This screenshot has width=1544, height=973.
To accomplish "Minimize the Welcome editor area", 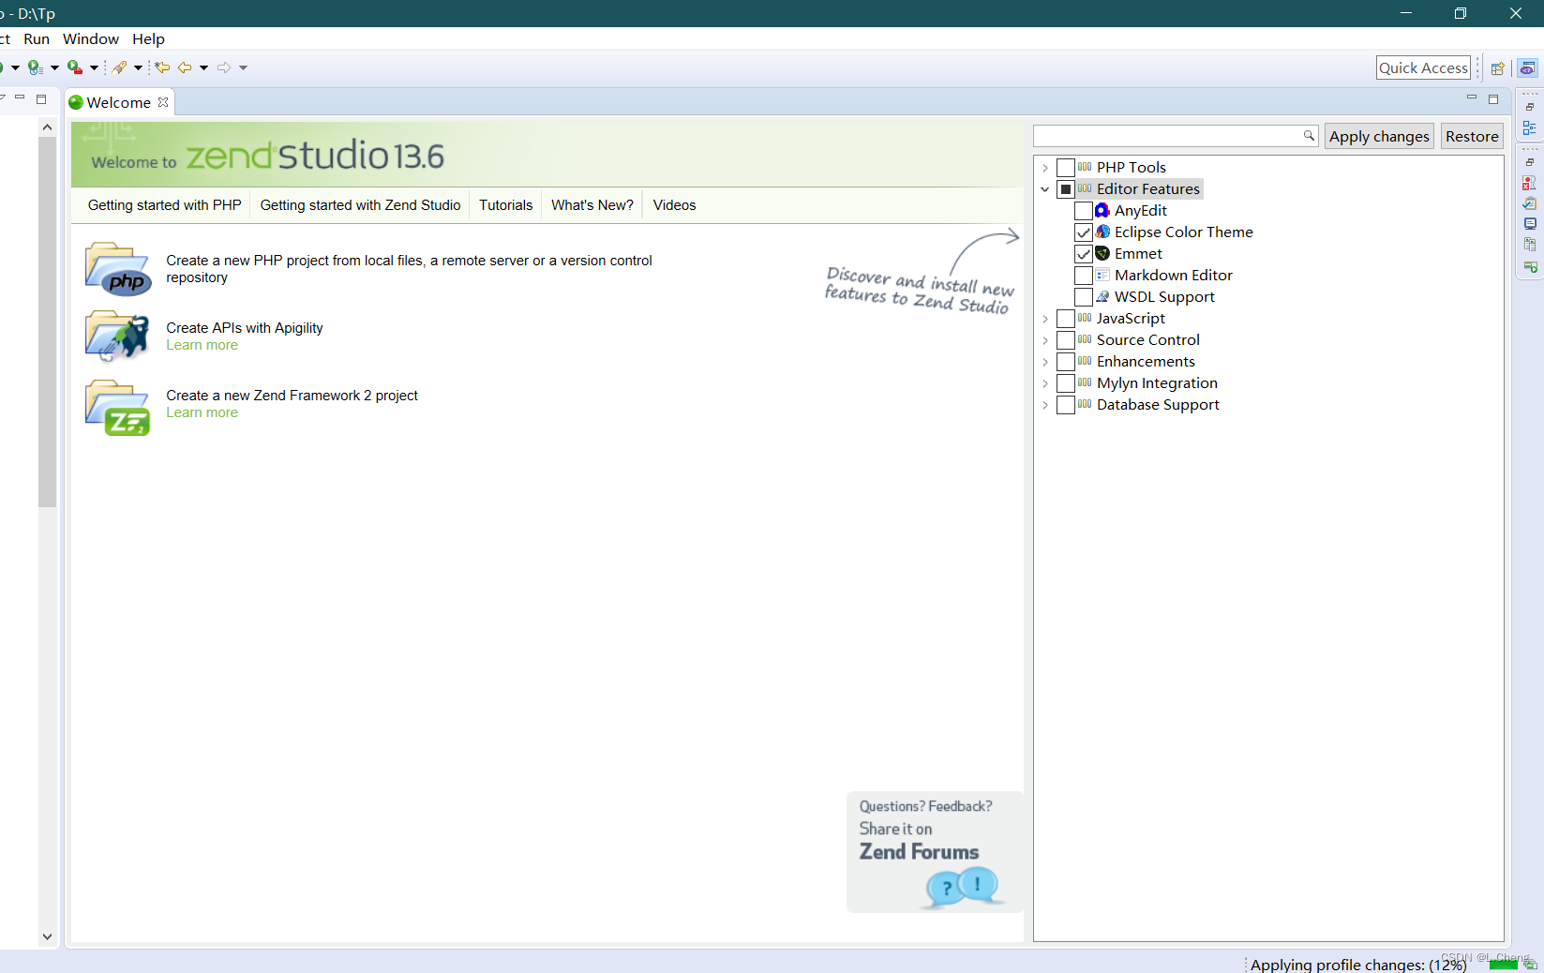I will [x=1472, y=98].
